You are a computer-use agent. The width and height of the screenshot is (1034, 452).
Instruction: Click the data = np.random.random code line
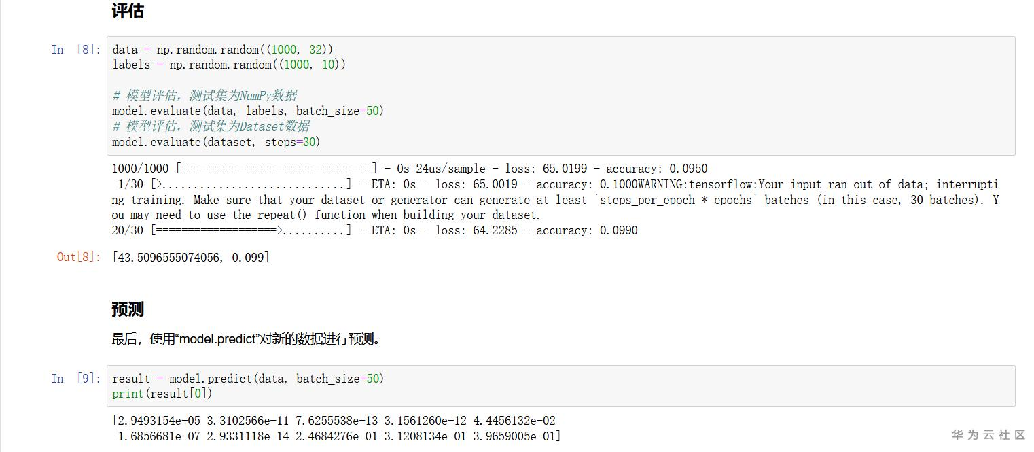pyautogui.click(x=222, y=50)
